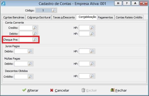The width and height of the screenshot is (149, 96).
Task: Click the Alterar button
Action: pos(30,90)
